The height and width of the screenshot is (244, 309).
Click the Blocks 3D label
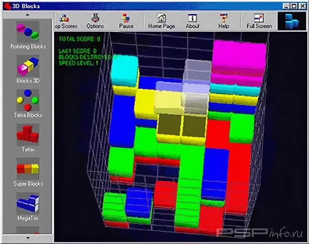tap(28, 81)
